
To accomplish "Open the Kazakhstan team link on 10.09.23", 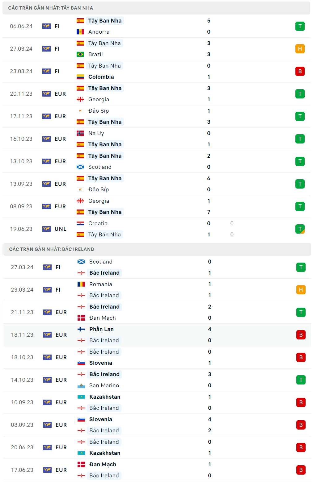I will click(x=105, y=397).
